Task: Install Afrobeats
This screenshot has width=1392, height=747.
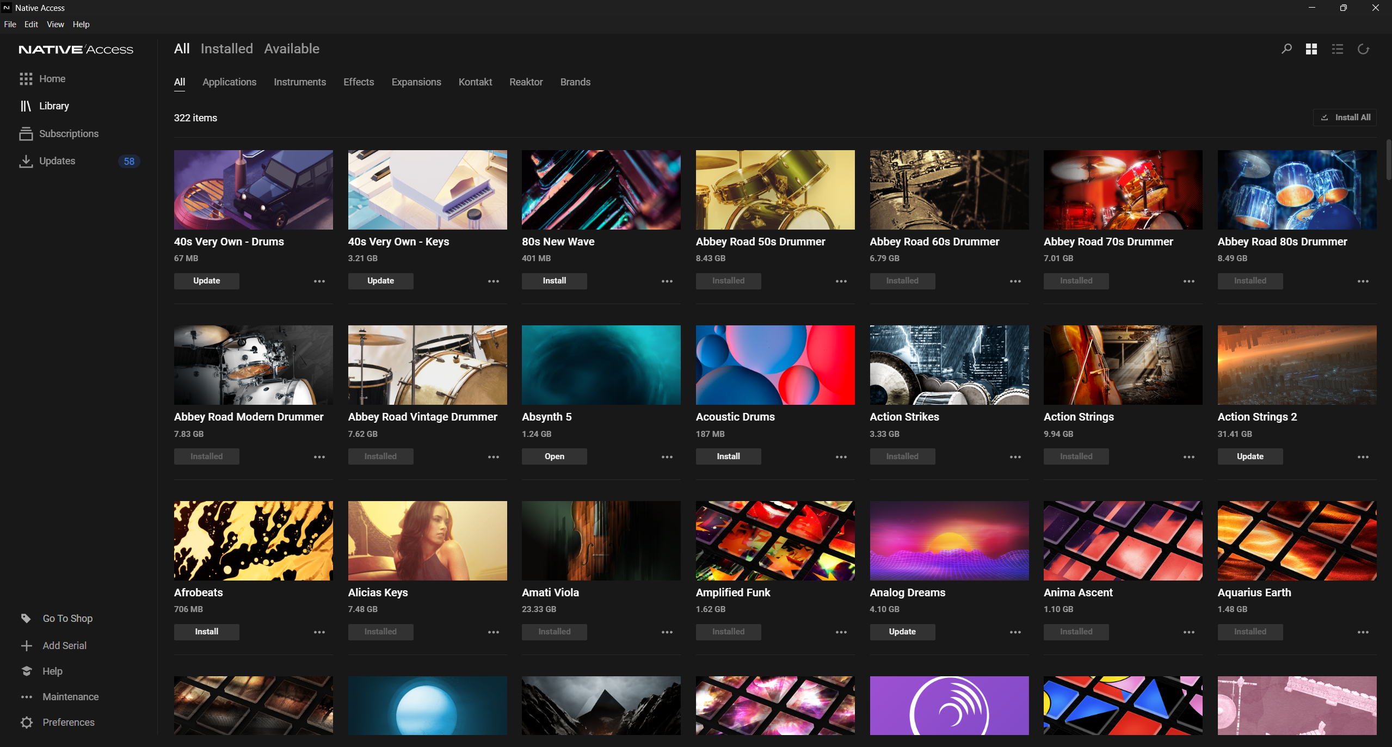Action: pos(207,632)
